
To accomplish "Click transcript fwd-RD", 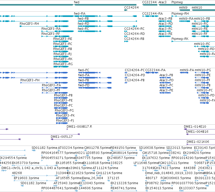I will 107,26.
